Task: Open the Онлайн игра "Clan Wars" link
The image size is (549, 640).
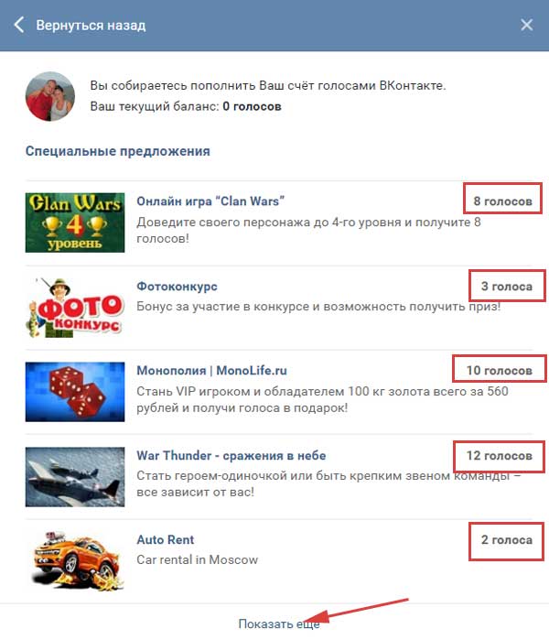Action: (x=210, y=201)
